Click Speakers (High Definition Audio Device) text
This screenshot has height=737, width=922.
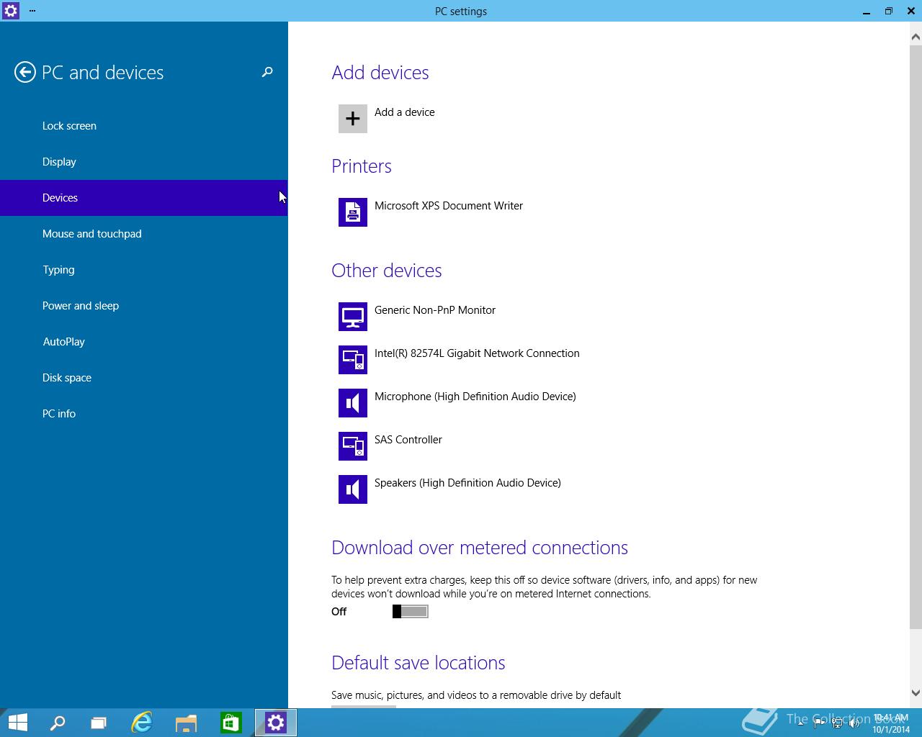(x=467, y=483)
